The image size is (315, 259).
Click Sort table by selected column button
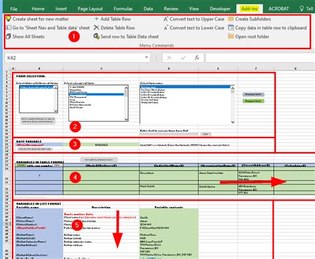pos(99,159)
